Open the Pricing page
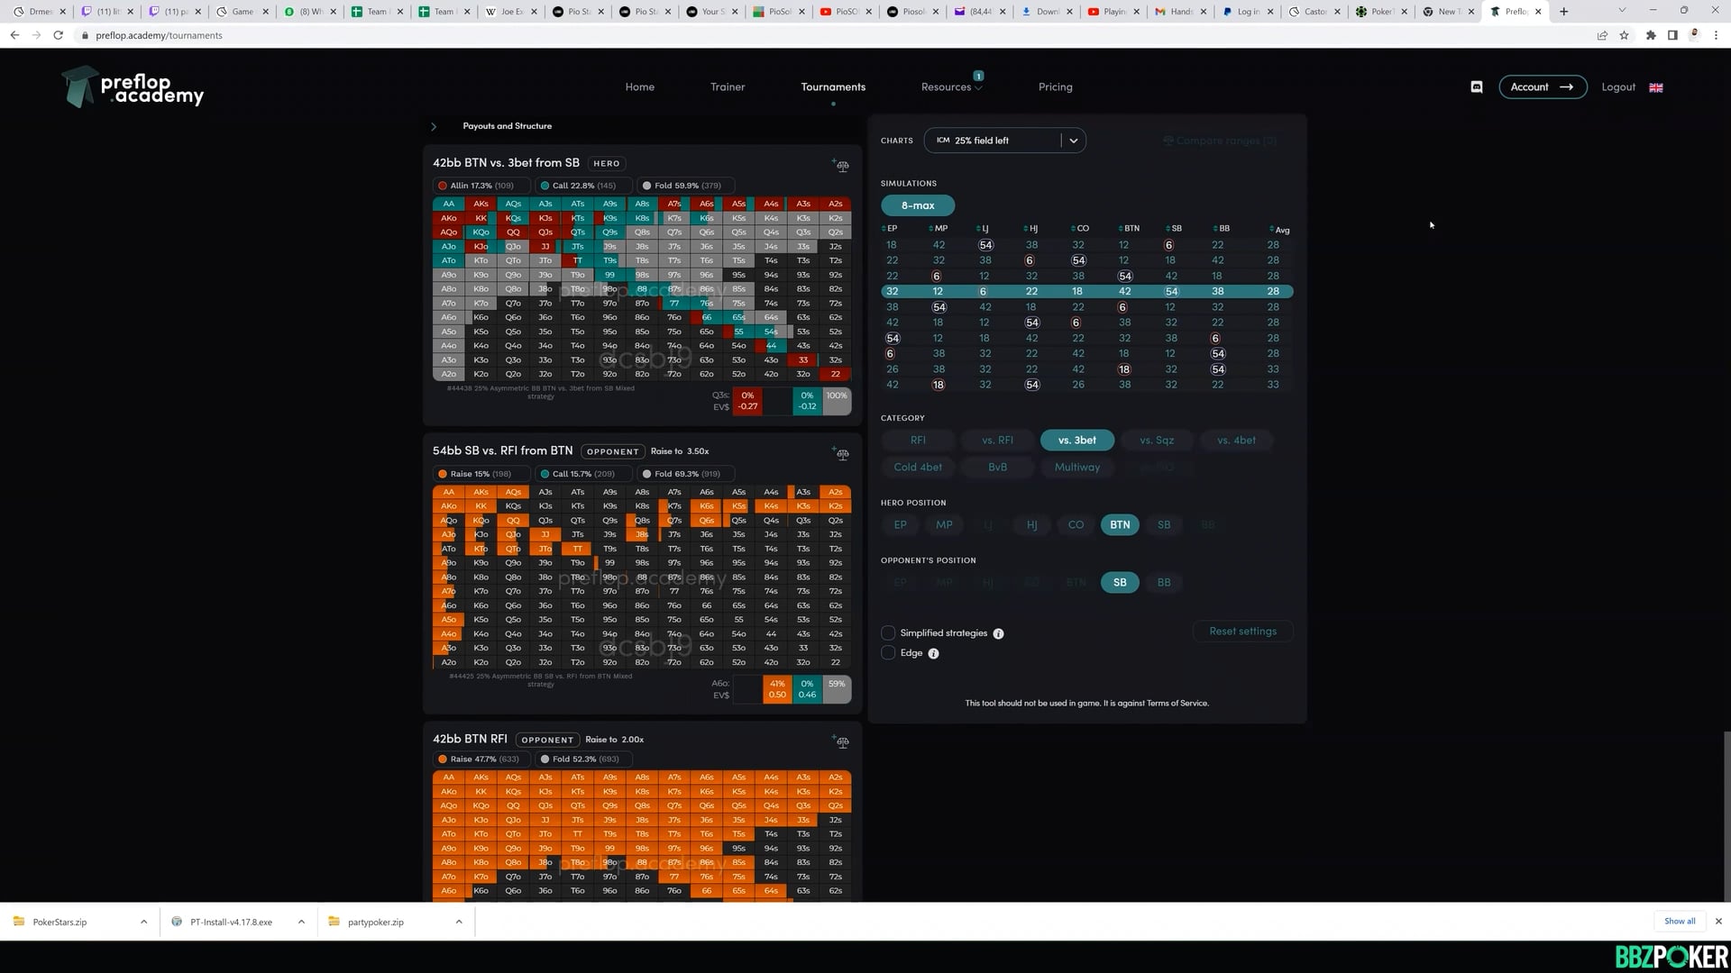1731x973 pixels. pyautogui.click(x=1055, y=87)
